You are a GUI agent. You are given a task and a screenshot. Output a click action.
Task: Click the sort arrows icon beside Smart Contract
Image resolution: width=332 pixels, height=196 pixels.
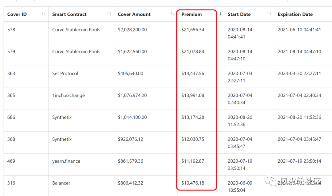click(x=109, y=14)
